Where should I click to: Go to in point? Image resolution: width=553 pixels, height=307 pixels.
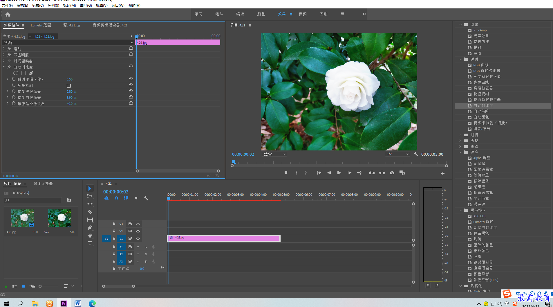pyautogui.click(x=319, y=173)
